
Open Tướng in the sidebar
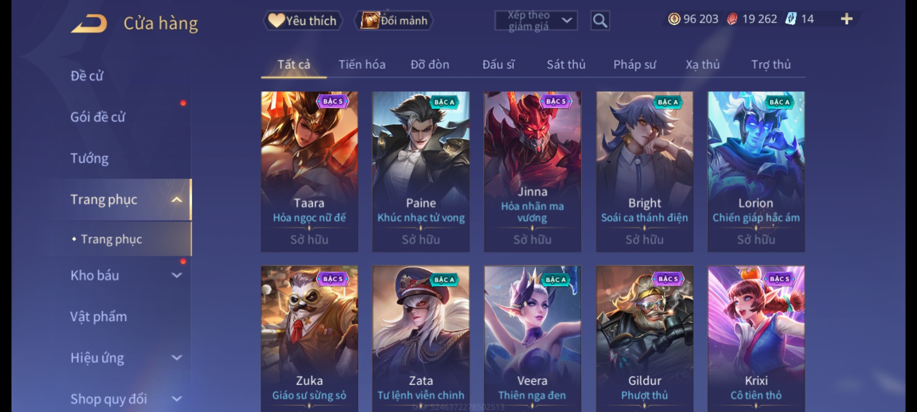pos(89,158)
